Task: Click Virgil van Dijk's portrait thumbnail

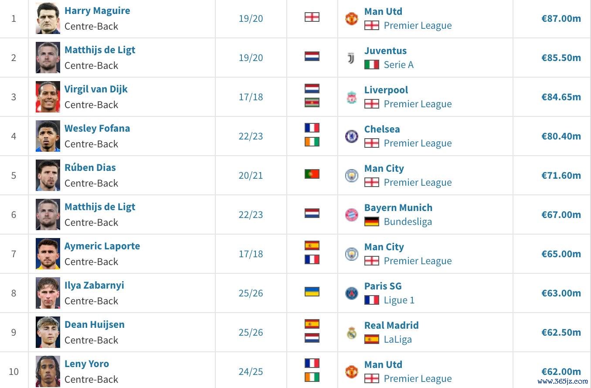Action: (x=48, y=97)
